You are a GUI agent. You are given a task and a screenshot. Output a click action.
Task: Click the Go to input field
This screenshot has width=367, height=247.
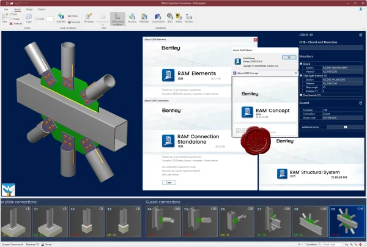point(50,19)
